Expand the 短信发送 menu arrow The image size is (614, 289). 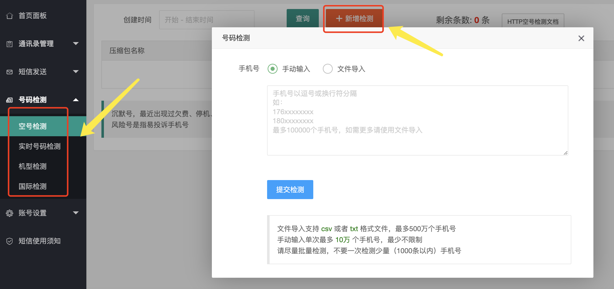pyautogui.click(x=76, y=72)
